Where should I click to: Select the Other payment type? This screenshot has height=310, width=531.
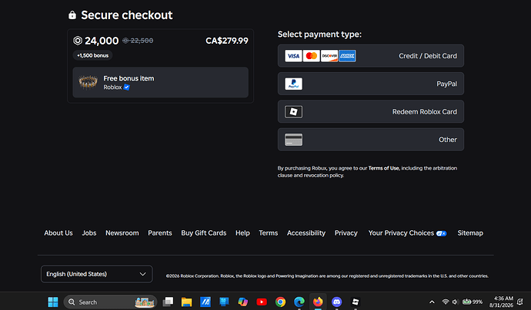[x=371, y=140]
